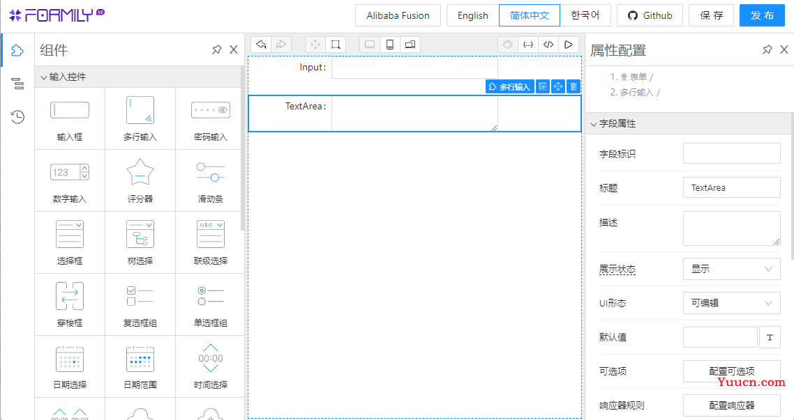Close the 属性配置 properties panel
The height and width of the screenshot is (420, 794).
coord(784,49)
